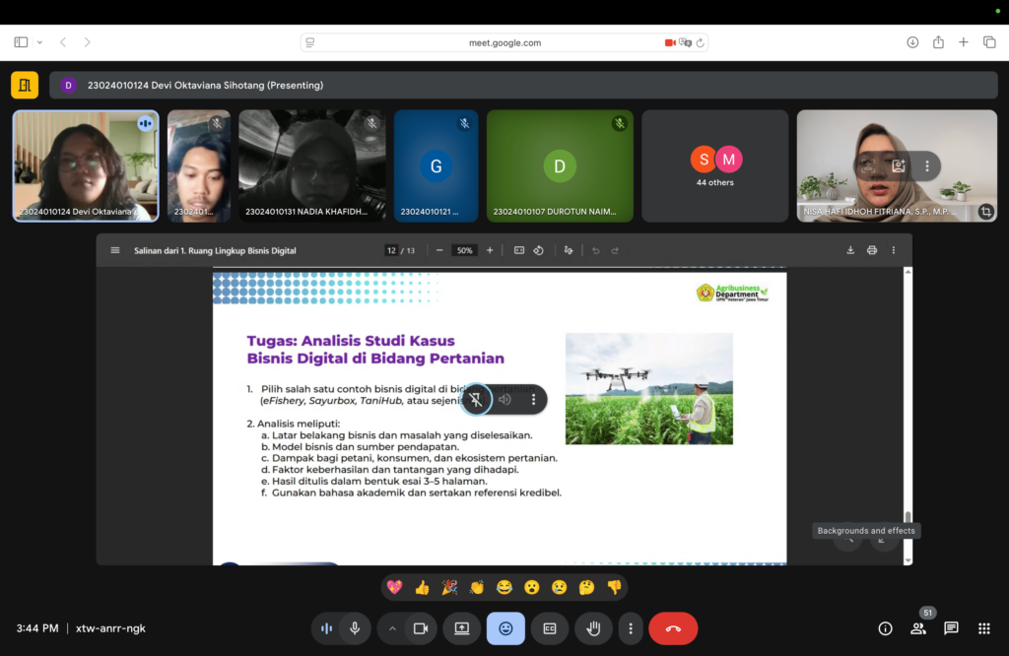Send the party popper reaction
The height and width of the screenshot is (656, 1009).
[449, 587]
